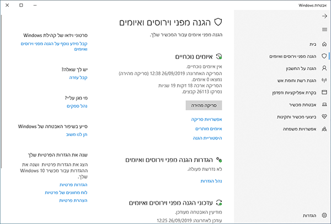331x224 pixels.
Task: Click the text נסרקו 26113 קבצים
Action: tap(202, 92)
